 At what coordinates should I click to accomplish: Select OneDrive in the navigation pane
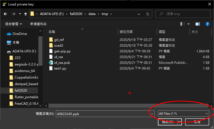pyautogui.click(x=19, y=34)
